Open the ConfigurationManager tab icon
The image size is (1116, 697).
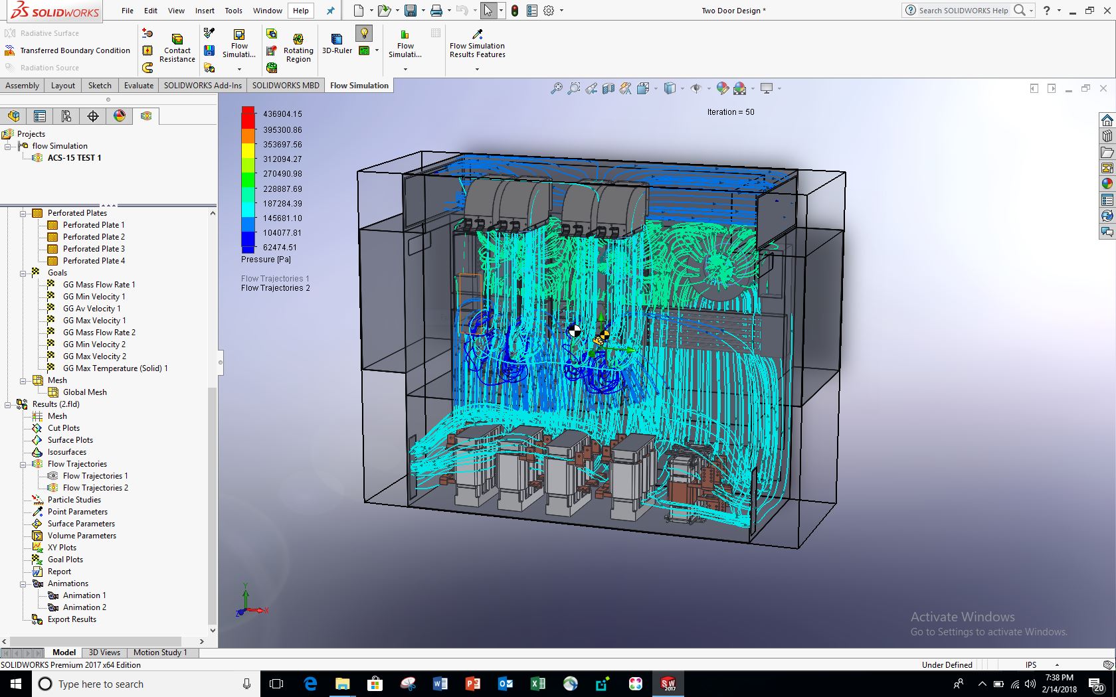66,116
